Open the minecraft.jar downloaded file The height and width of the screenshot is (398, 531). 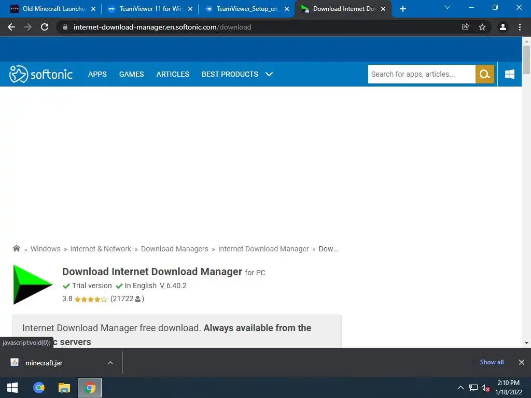[44, 363]
